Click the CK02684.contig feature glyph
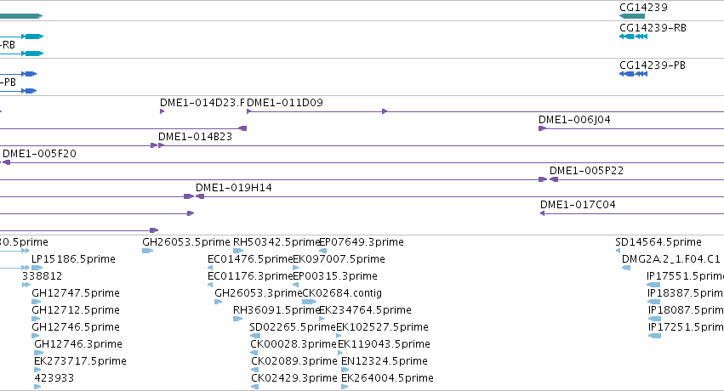This screenshot has height=391, width=724. click(310, 302)
